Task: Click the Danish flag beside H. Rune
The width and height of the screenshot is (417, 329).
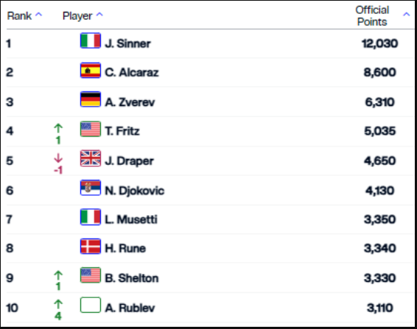Action: click(x=91, y=247)
